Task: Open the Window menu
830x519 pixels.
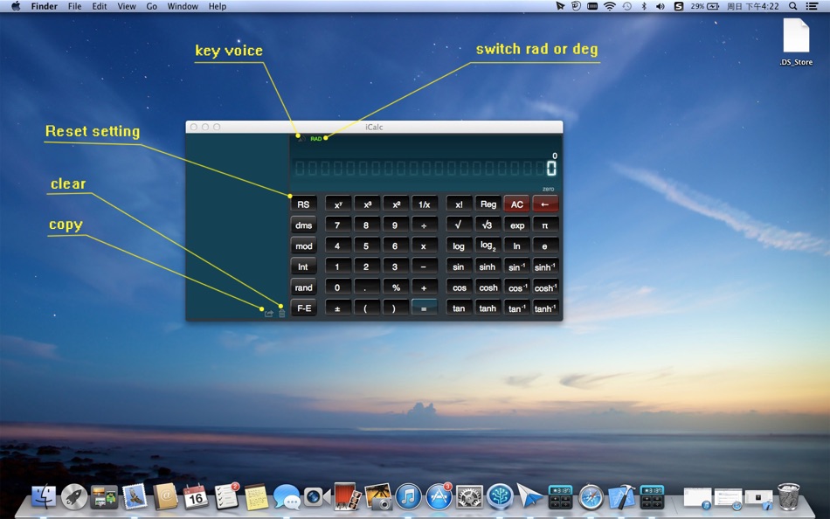Action: [182, 6]
